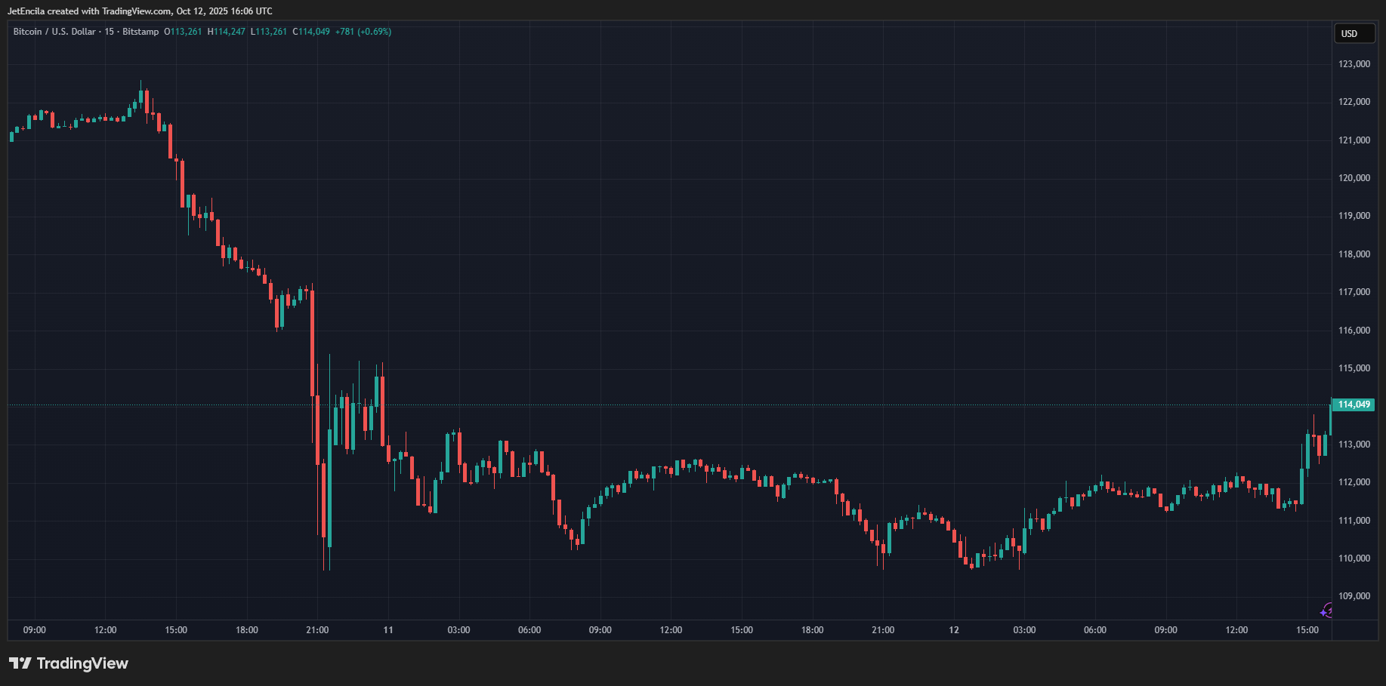The height and width of the screenshot is (686, 1386).
Task: Click the purple lightning bolt icon on the chart
Action: (x=1327, y=611)
